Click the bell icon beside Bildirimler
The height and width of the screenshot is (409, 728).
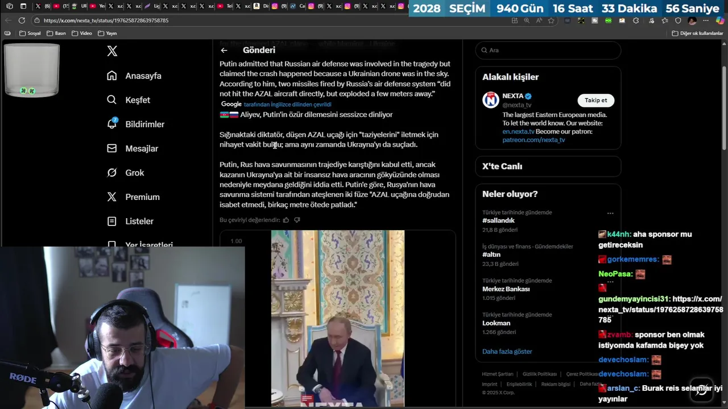click(112, 124)
